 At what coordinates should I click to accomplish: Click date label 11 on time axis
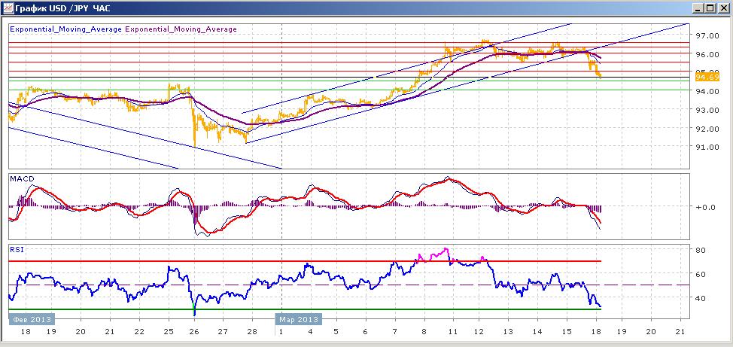pyautogui.click(x=452, y=331)
